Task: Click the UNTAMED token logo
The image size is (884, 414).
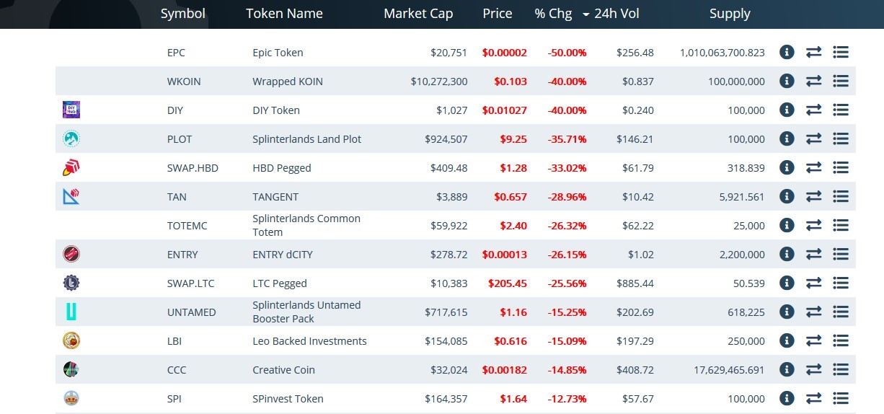Action: pos(71,312)
